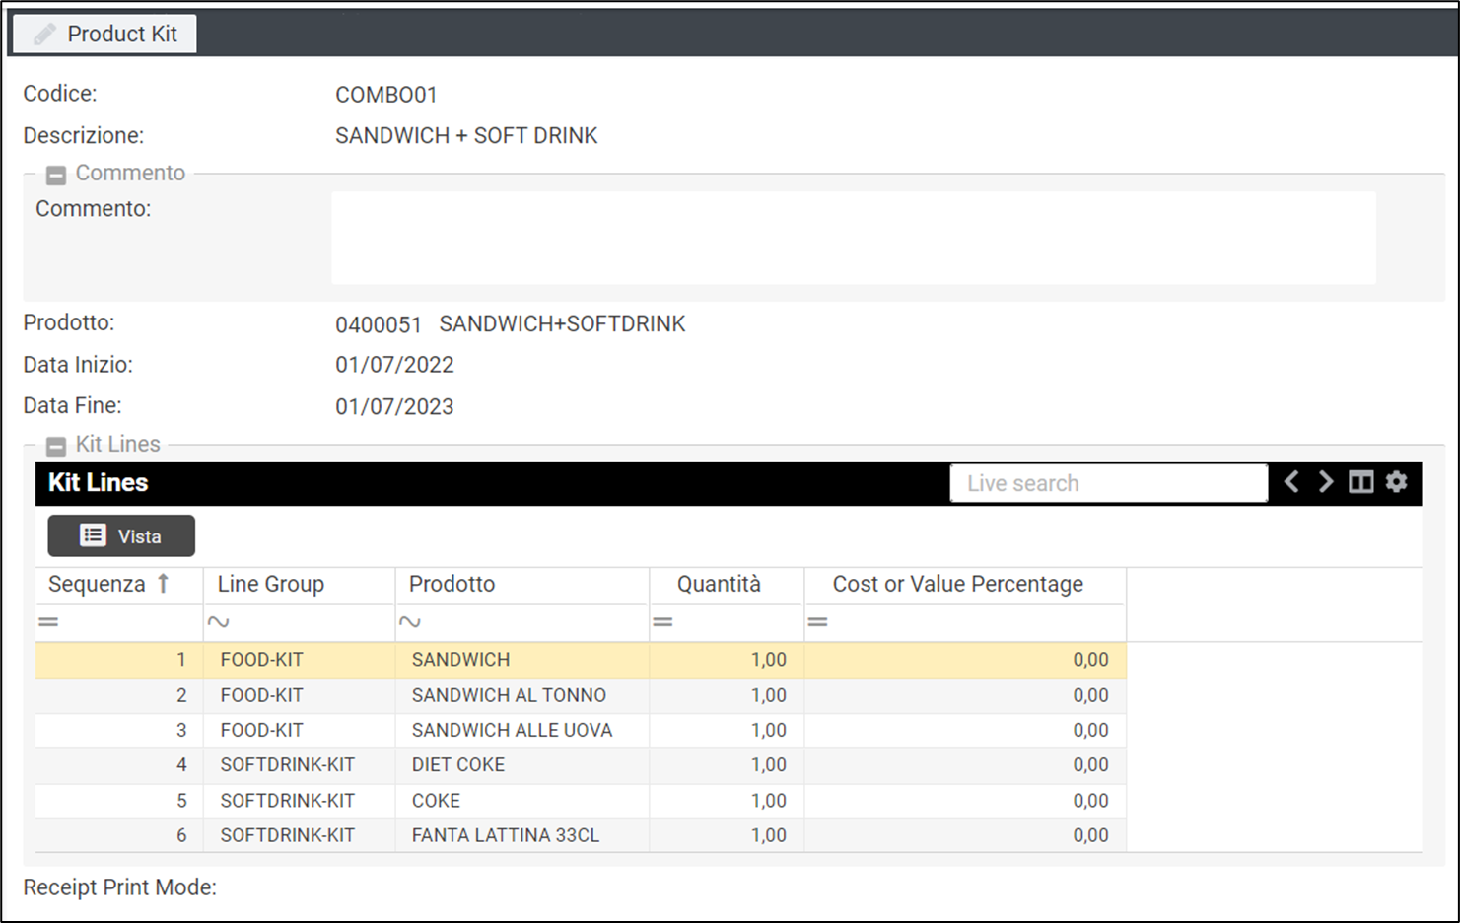Click the next page arrow in Kit Lines
1460x923 pixels.
click(1326, 482)
